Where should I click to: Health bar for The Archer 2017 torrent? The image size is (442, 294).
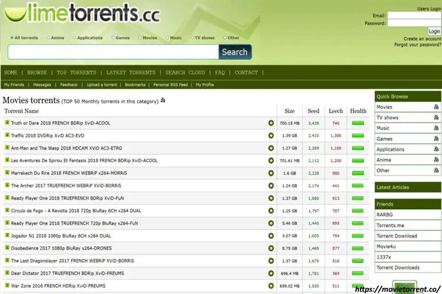click(x=358, y=186)
